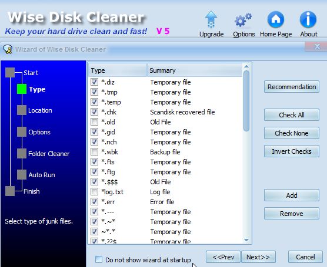Click the Location step square
327x267 pixels.
coord(22,110)
